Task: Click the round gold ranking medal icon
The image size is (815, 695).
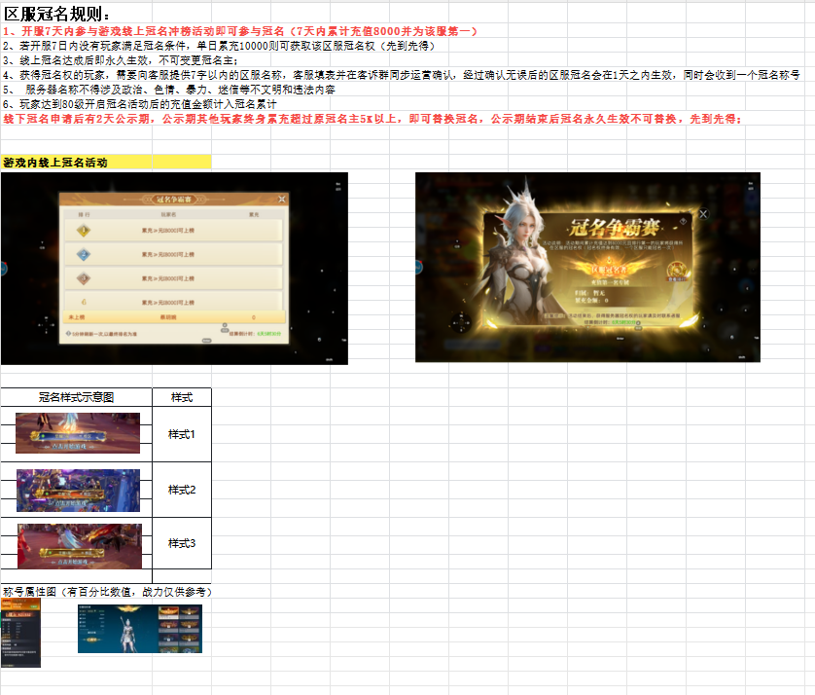Action: pos(677,271)
